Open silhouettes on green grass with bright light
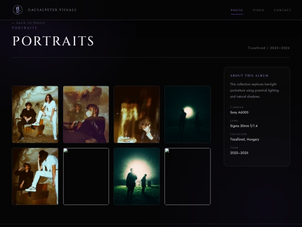Image resolution: width=302 pixels, height=227 pixels. click(137, 177)
